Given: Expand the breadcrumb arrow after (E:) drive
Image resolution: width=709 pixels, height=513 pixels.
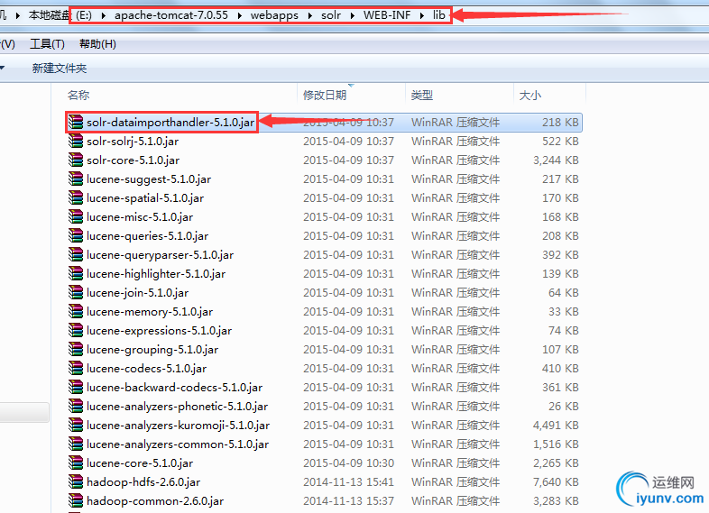Looking at the screenshot, I should [104, 16].
